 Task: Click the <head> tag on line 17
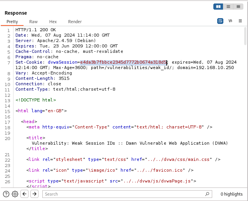click(x=29, y=122)
